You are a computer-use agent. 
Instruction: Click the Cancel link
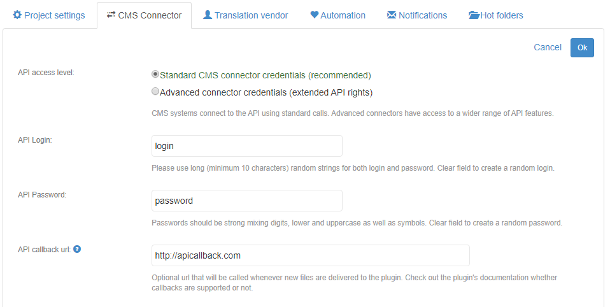coord(548,47)
